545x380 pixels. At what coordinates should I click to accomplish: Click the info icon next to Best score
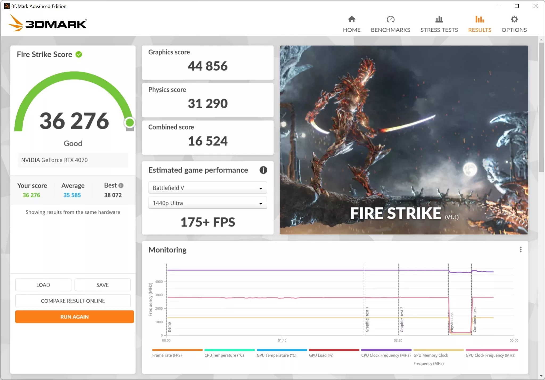coord(121,185)
